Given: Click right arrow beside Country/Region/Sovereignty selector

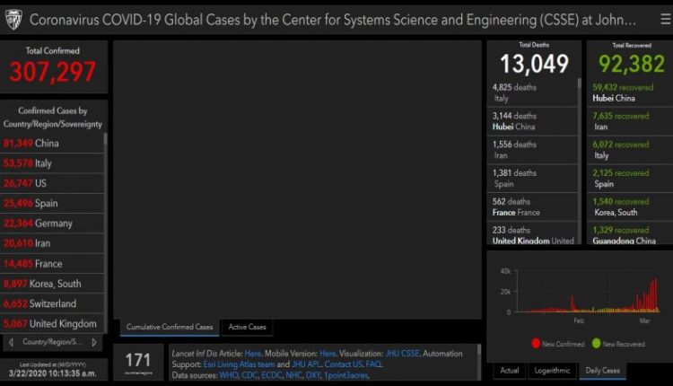Looking at the screenshot, I should coord(95,342).
